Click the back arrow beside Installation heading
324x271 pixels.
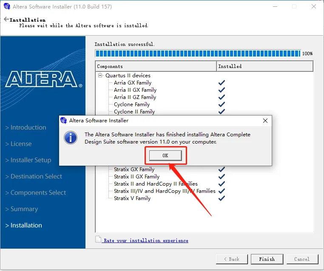[6, 20]
